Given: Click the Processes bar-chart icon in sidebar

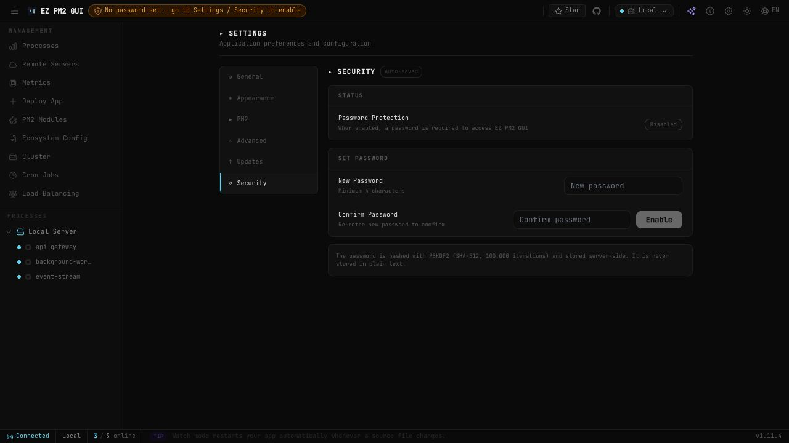Looking at the screenshot, I should pyautogui.click(x=13, y=46).
